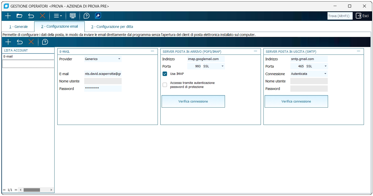Screen dimensions: 373x196
Task: Click Verifica connessione for the SMTP server
Action: pyautogui.click(x=296, y=102)
